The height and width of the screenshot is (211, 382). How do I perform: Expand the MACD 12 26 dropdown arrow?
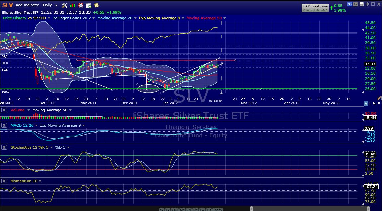(36, 126)
